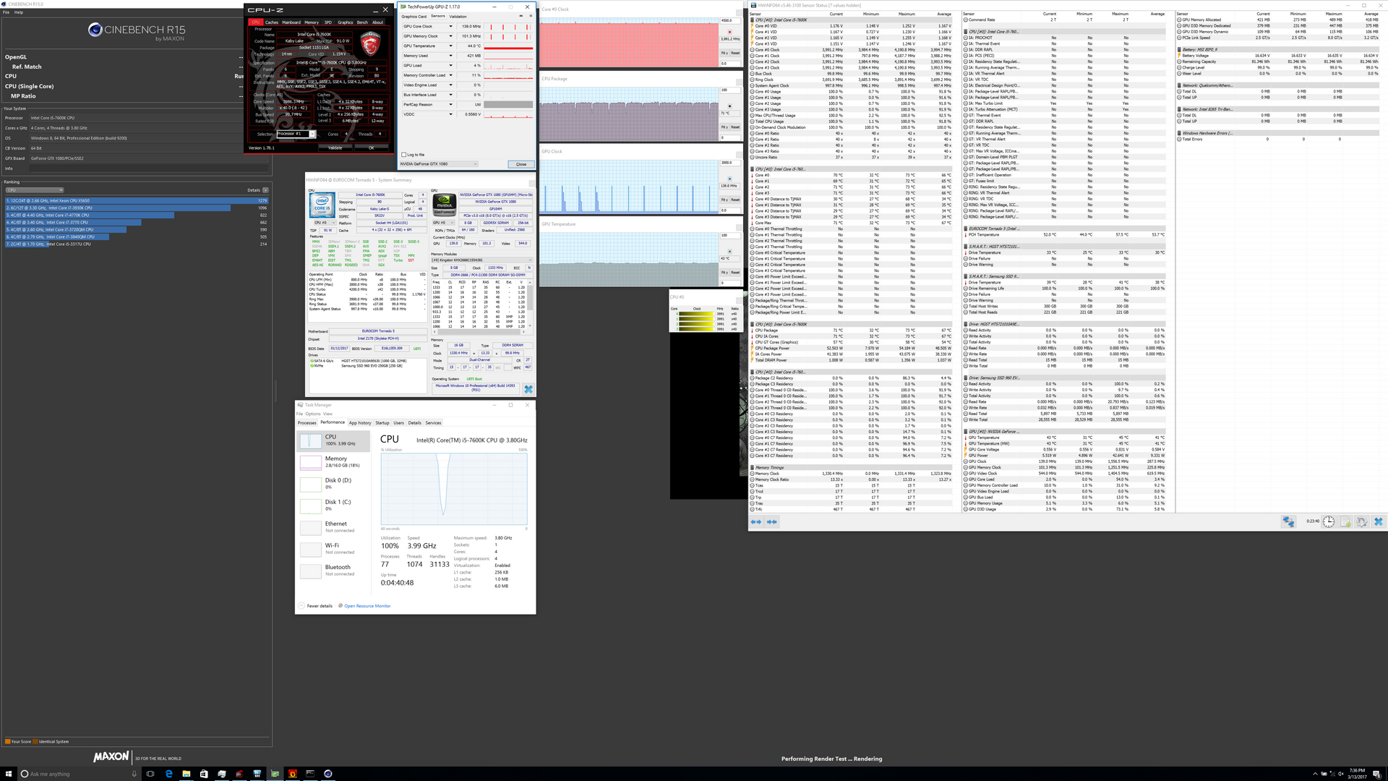Click the Ask me anything search box
The height and width of the screenshot is (781, 1388).
79,773
